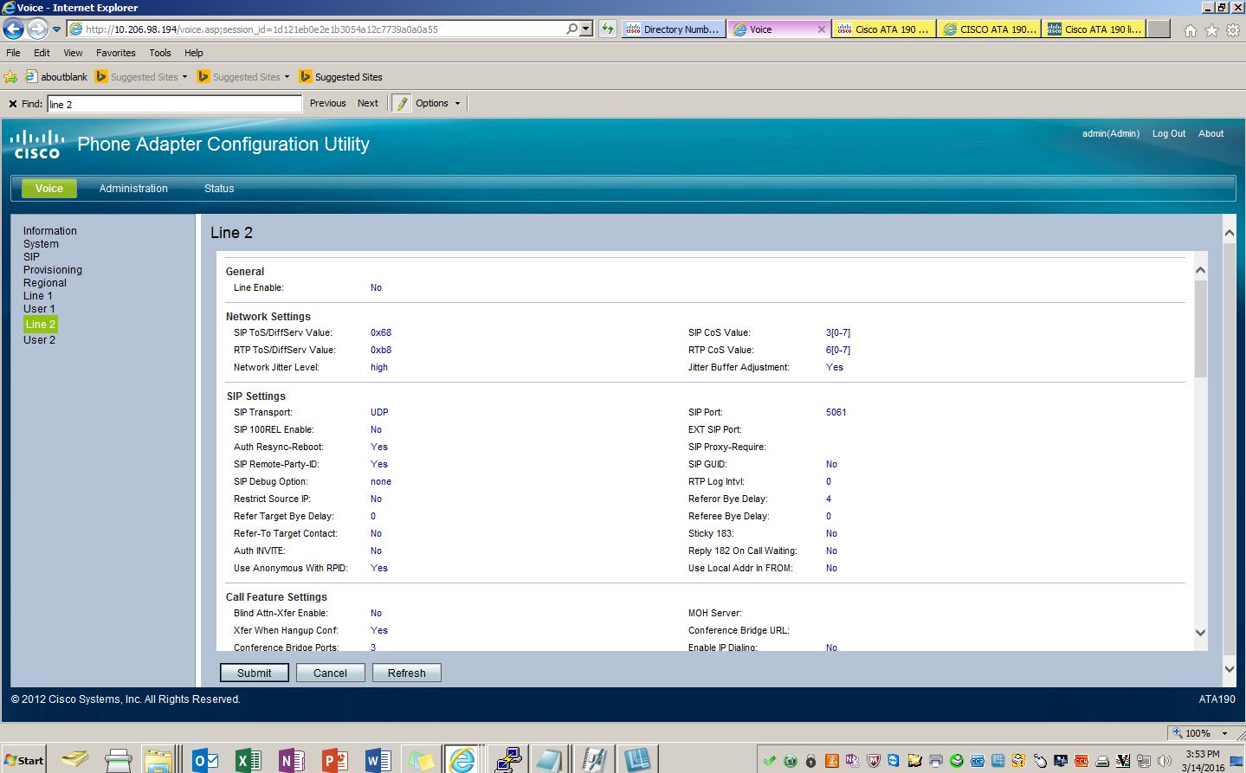Click the McAfee shield tray icon
Screen dimensions: 1246x773
coord(874,761)
